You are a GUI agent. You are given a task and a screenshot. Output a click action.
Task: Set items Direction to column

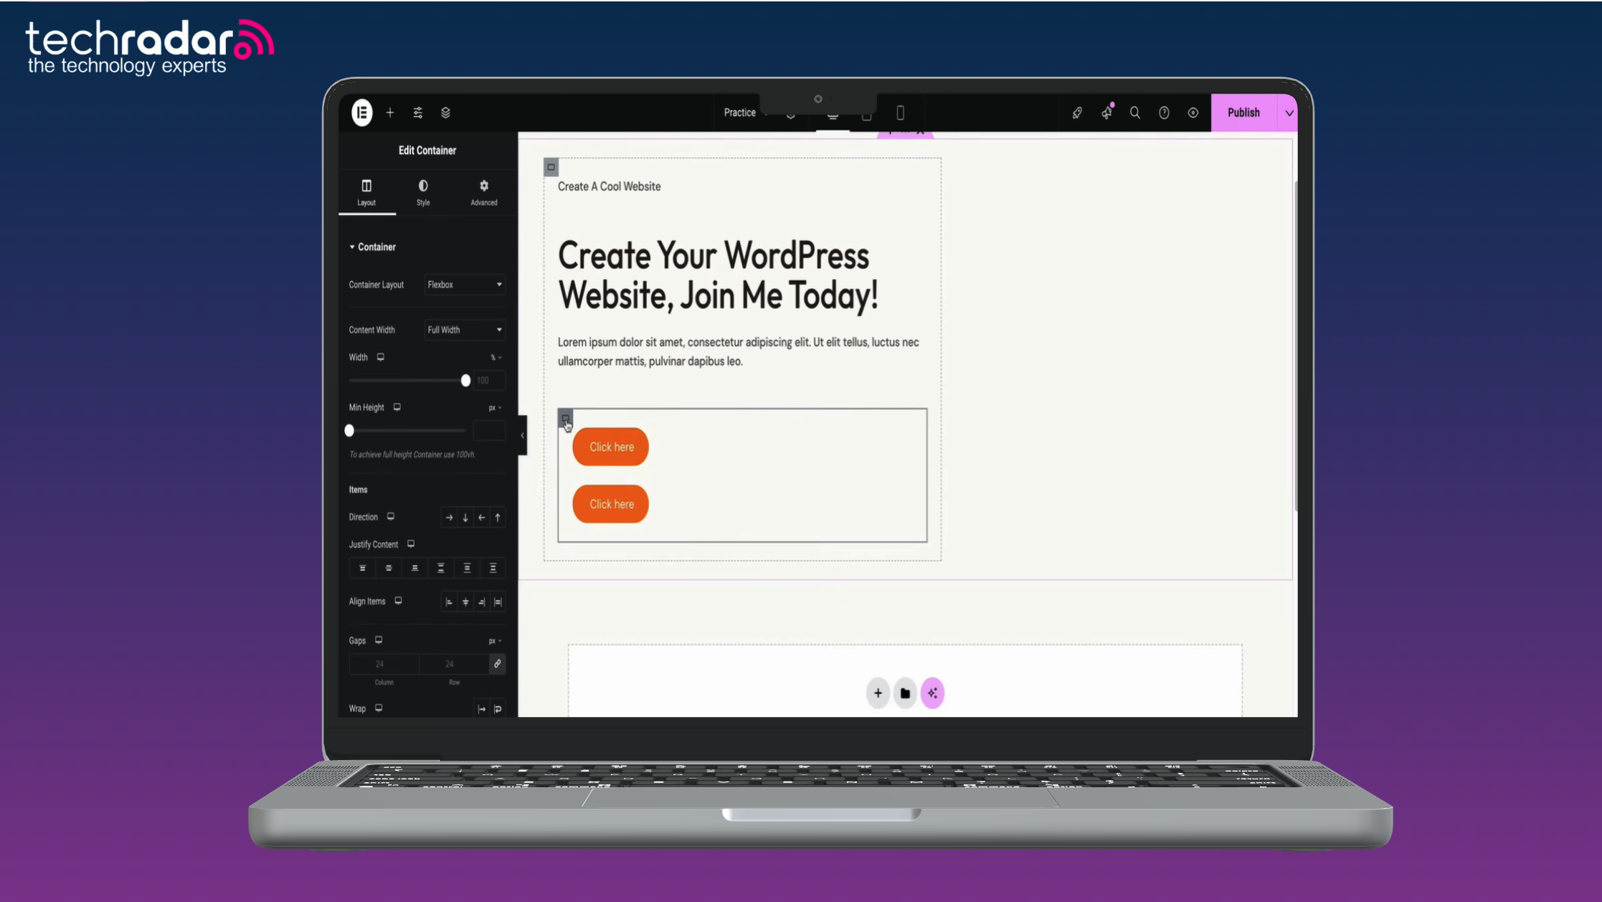click(x=465, y=518)
